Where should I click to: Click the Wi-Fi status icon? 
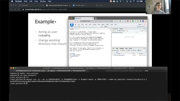(x=134, y=1)
